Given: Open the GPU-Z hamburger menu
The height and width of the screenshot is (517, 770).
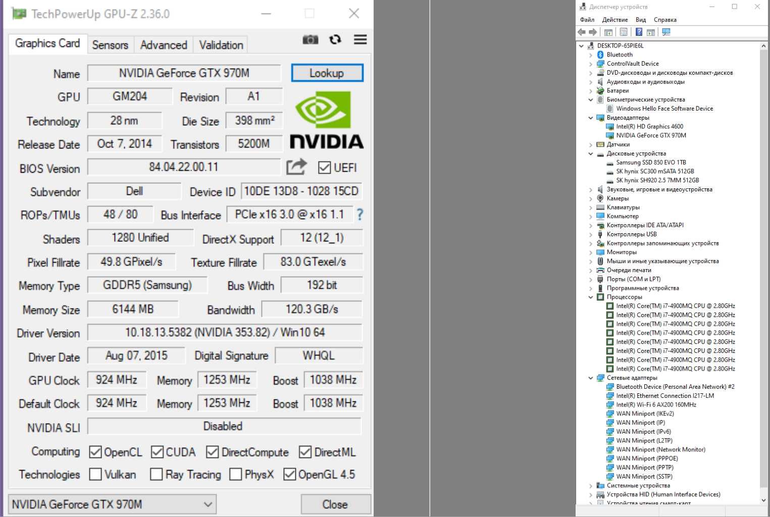Looking at the screenshot, I should pyautogui.click(x=360, y=39).
